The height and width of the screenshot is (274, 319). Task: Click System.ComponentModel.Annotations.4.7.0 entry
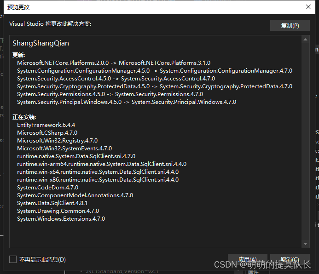[x=75, y=195]
